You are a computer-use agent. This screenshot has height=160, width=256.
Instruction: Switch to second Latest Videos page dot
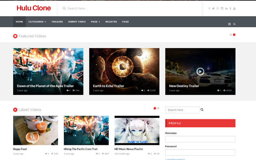(x=158, y=108)
